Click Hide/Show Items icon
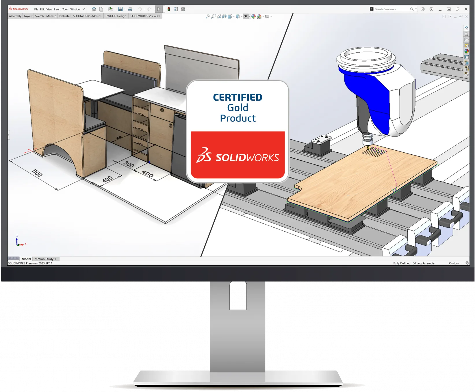 pyautogui.click(x=246, y=16)
